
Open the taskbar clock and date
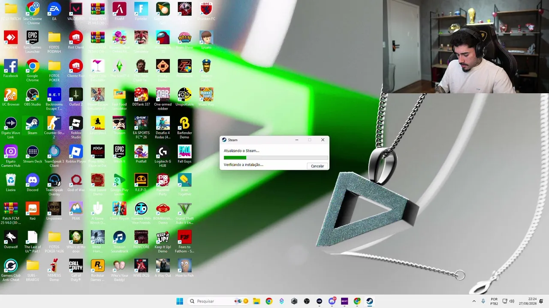(529, 301)
